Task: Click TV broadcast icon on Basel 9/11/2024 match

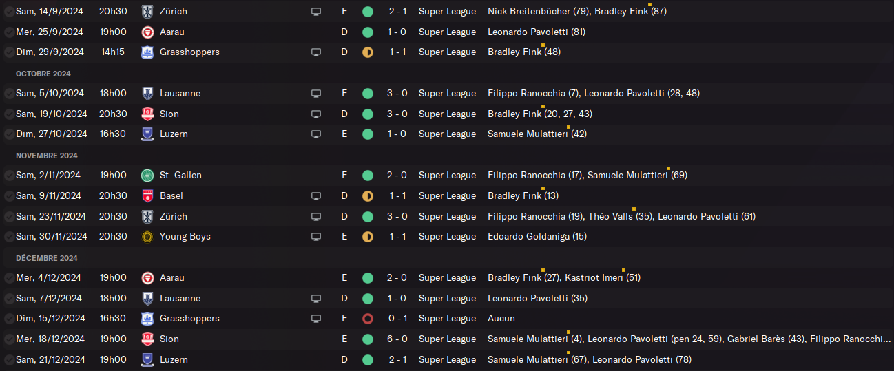Action: (316, 196)
